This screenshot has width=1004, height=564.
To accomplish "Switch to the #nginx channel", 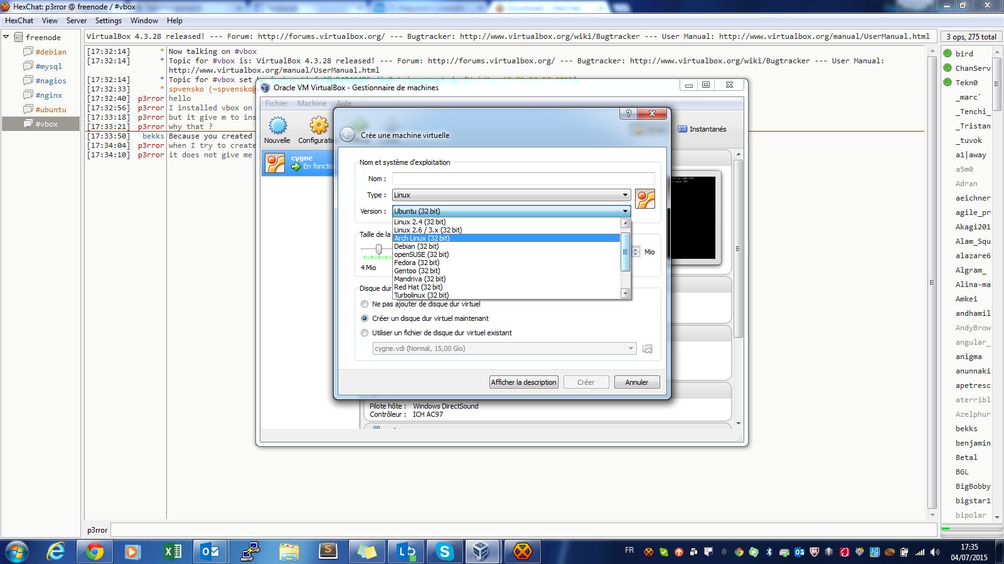I will click(x=48, y=95).
